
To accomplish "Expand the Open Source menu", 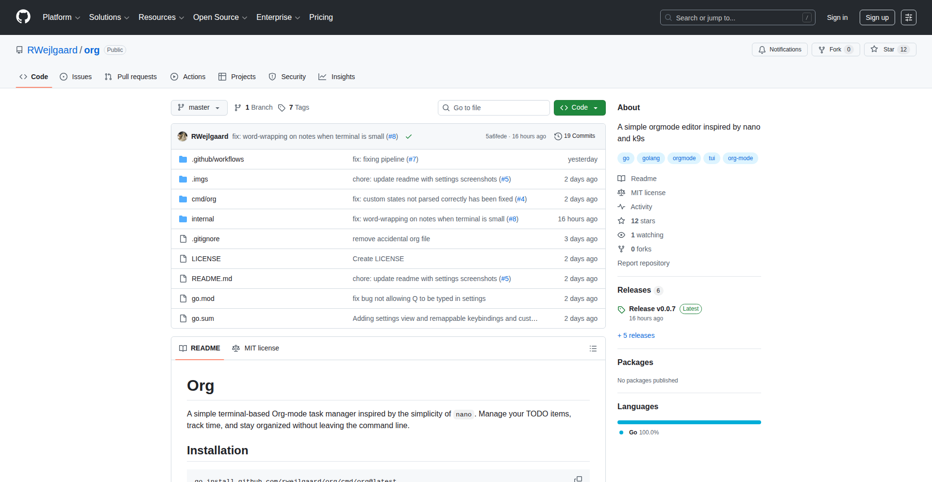I will [220, 17].
